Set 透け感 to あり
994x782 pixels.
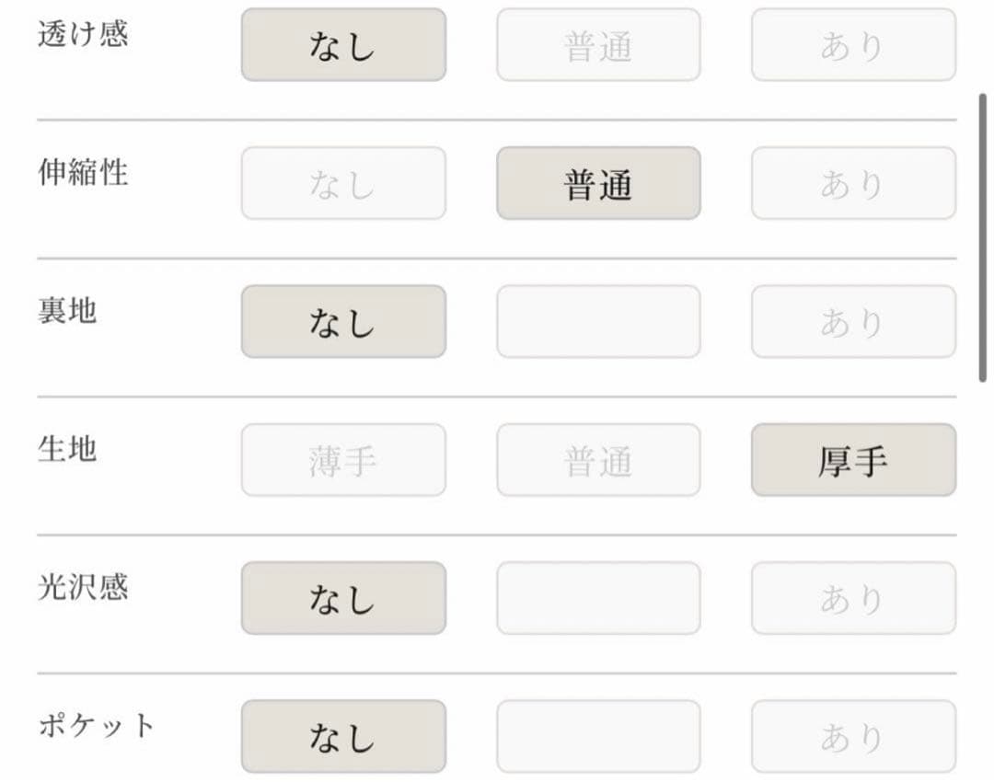coord(853,45)
